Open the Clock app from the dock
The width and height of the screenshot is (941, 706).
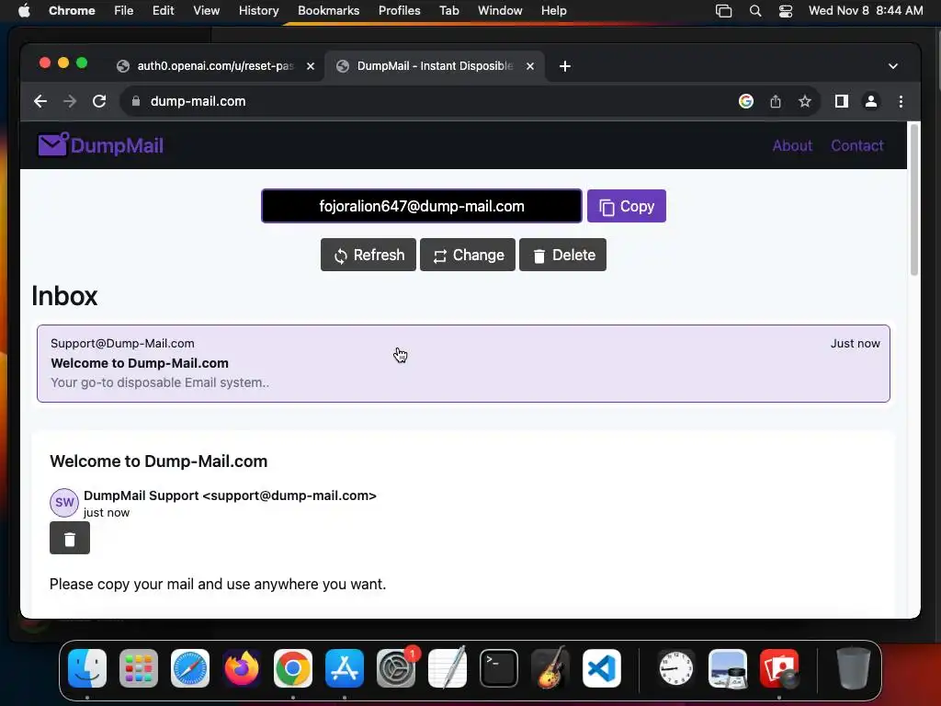click(x=676, y=668)
